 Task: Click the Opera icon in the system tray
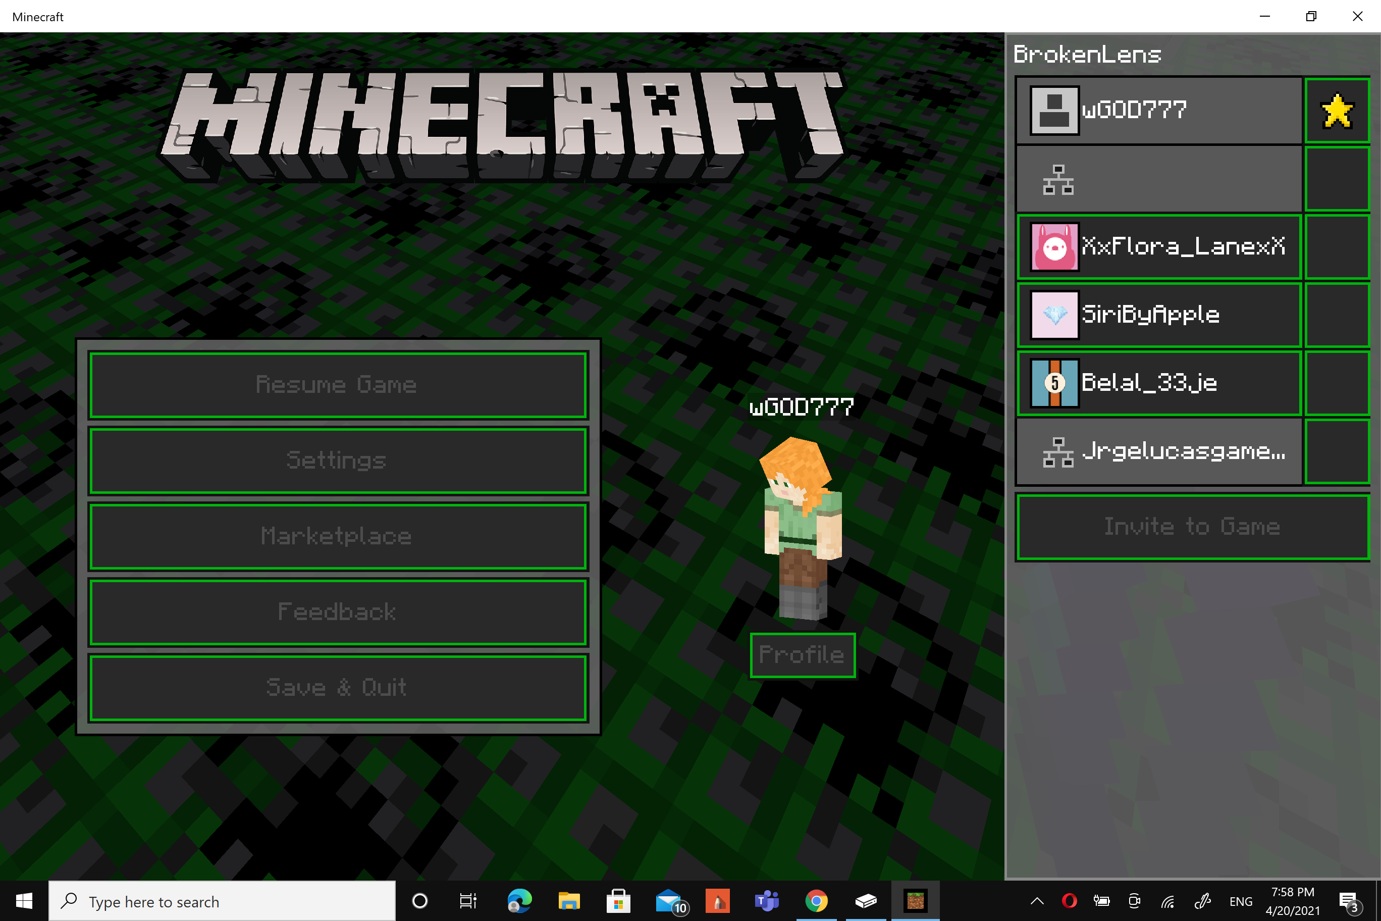(x=1069, y=900)
